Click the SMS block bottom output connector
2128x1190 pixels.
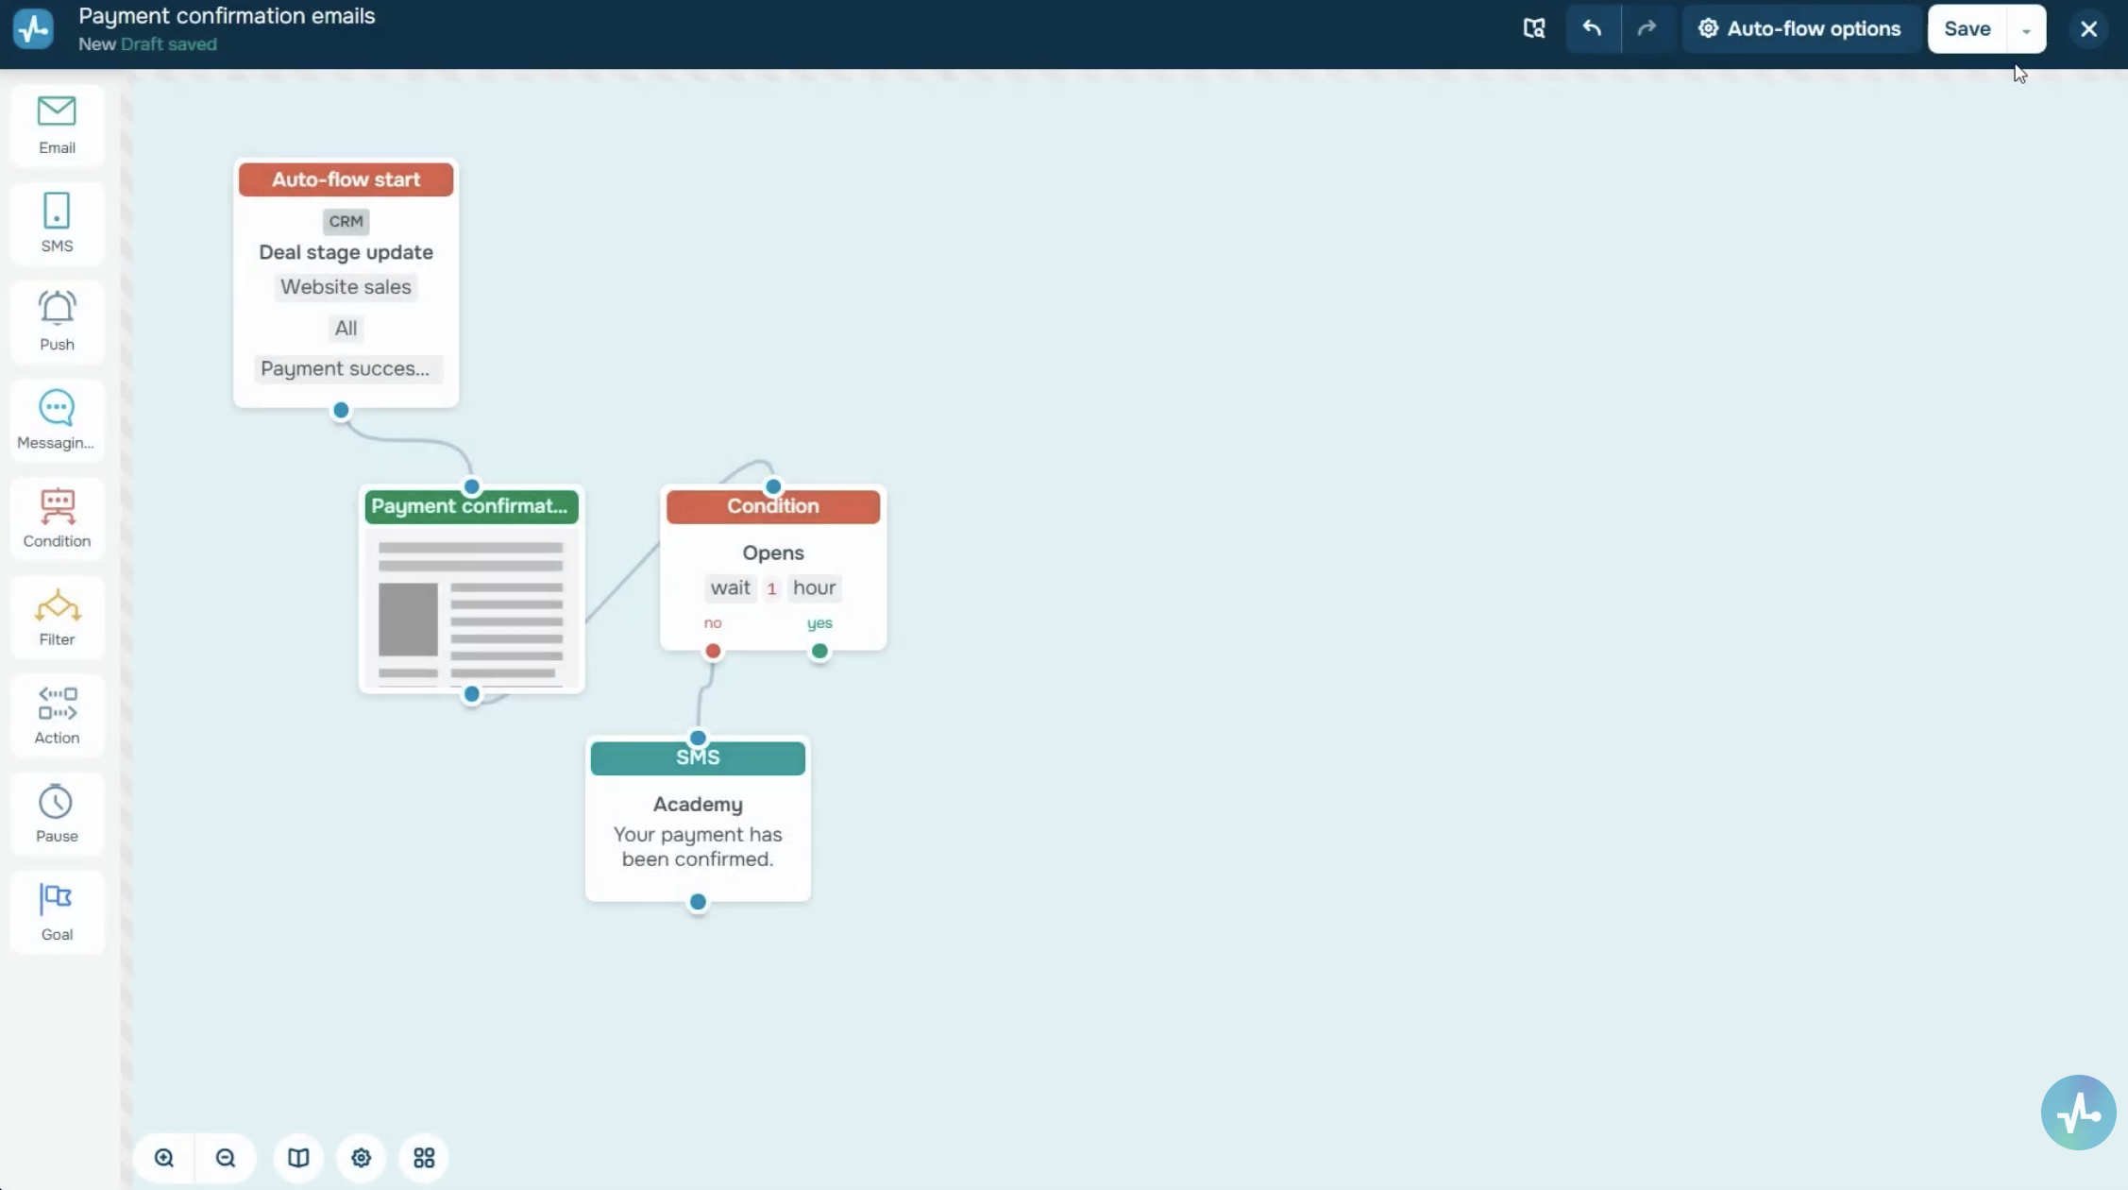(x=698, y=902)
